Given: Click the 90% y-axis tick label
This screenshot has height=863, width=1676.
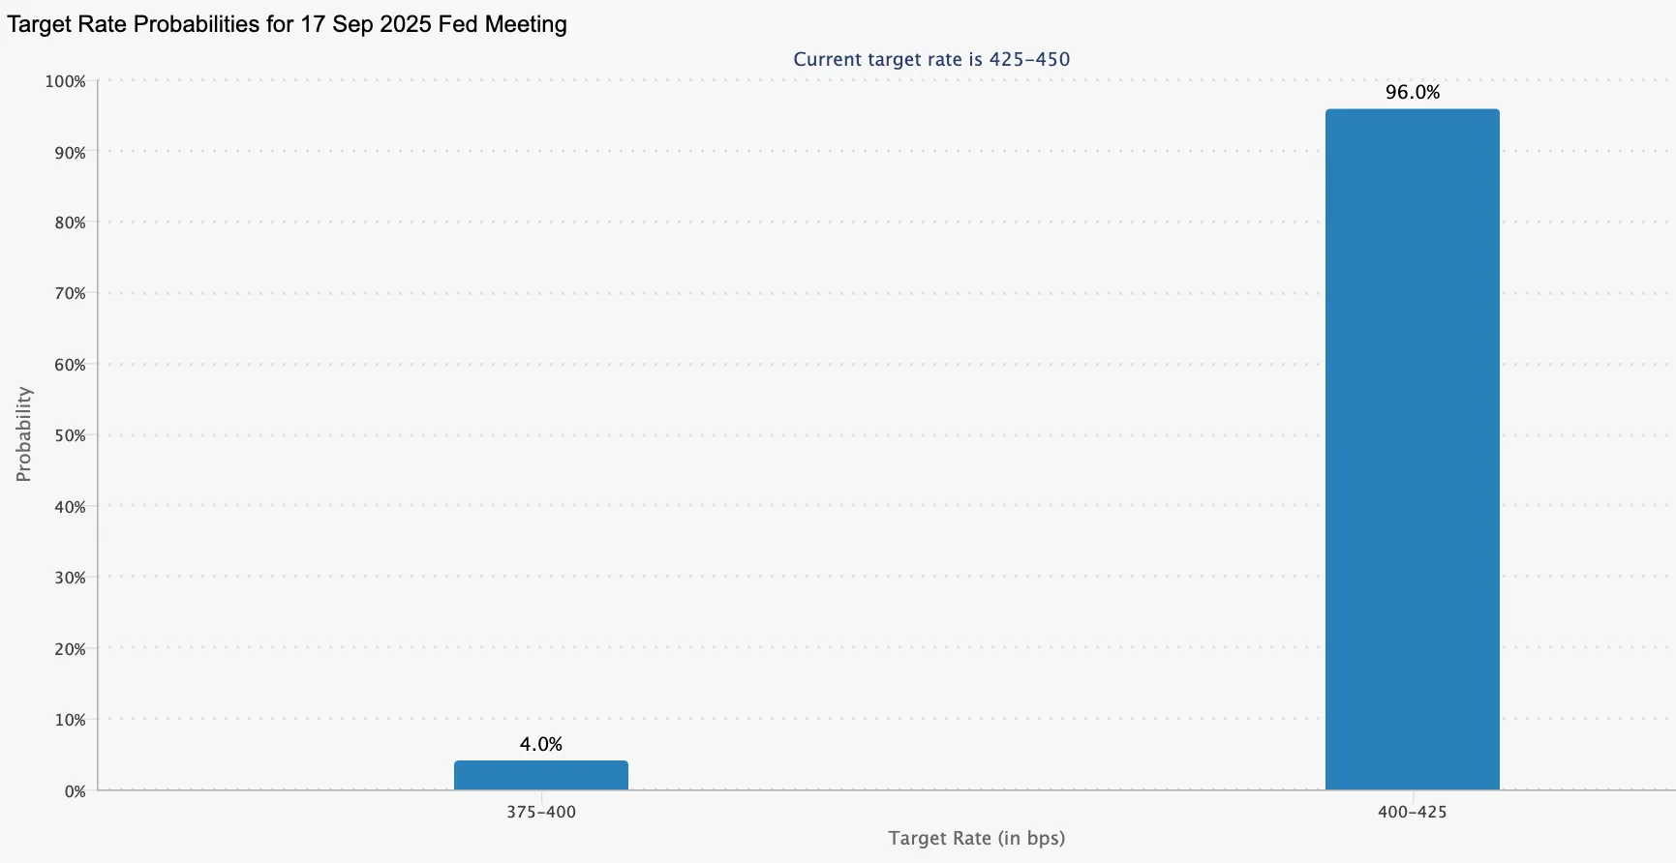Looking at the screenshot, I should pos(69,153).
